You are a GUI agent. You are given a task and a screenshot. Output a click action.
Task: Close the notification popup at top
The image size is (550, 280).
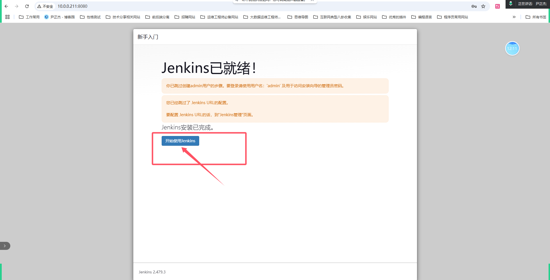coord(312,1)
